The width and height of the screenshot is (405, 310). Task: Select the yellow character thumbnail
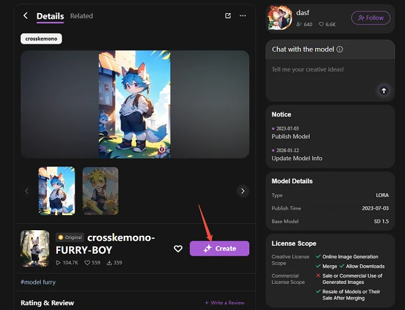tap(100, 191)
